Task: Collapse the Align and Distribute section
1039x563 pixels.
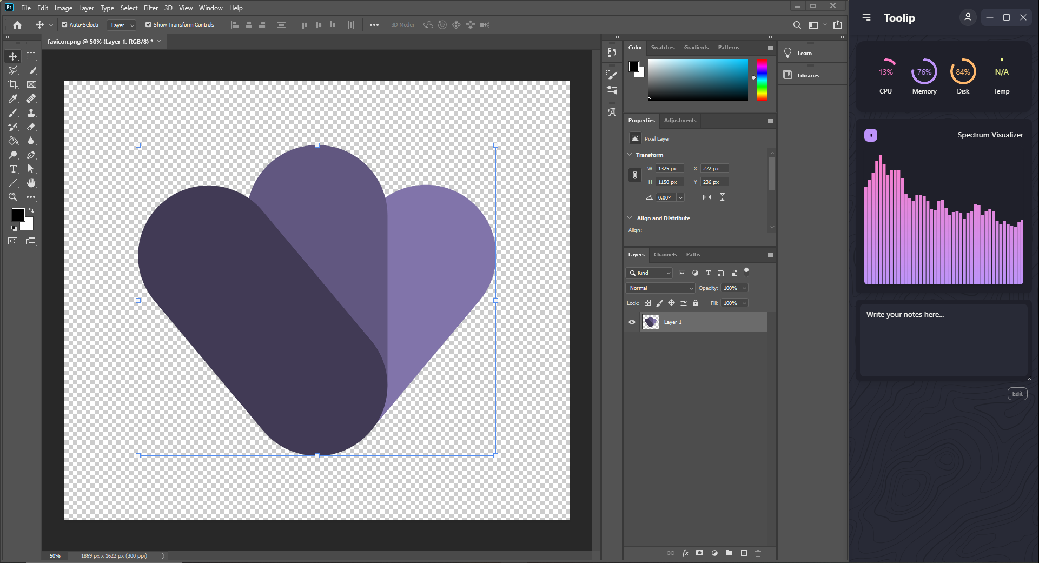Action: [630, 218]
